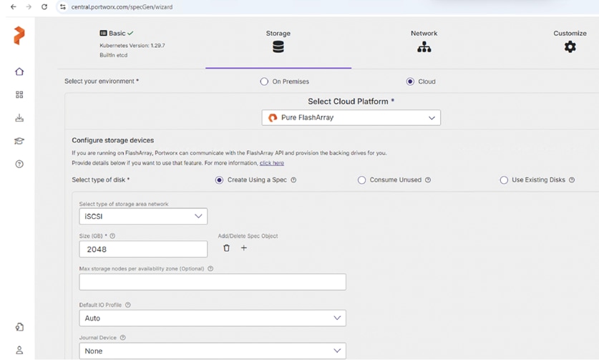
Task: Click the help icon next to Size (GB)
Action: 112,236
